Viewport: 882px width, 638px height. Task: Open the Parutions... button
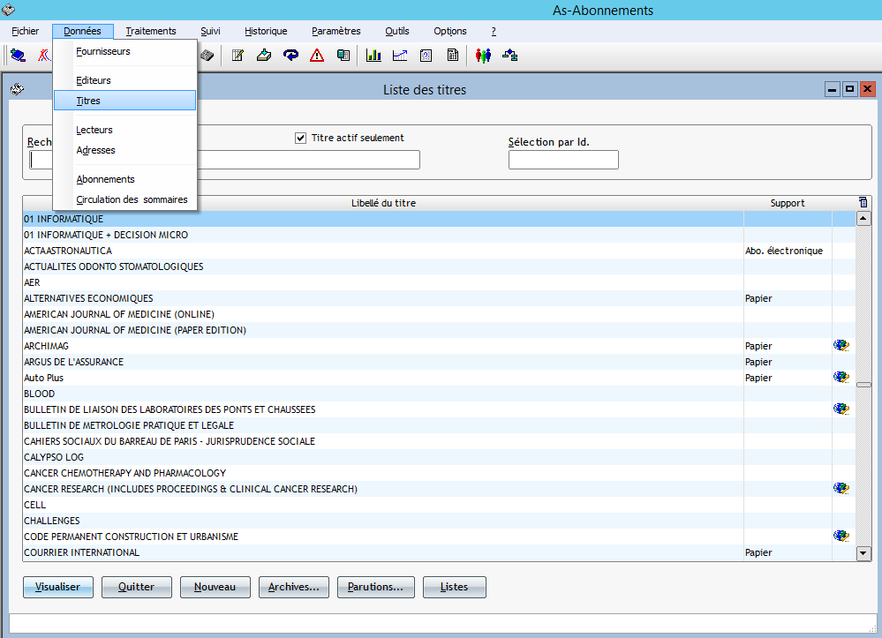[376, 587]
